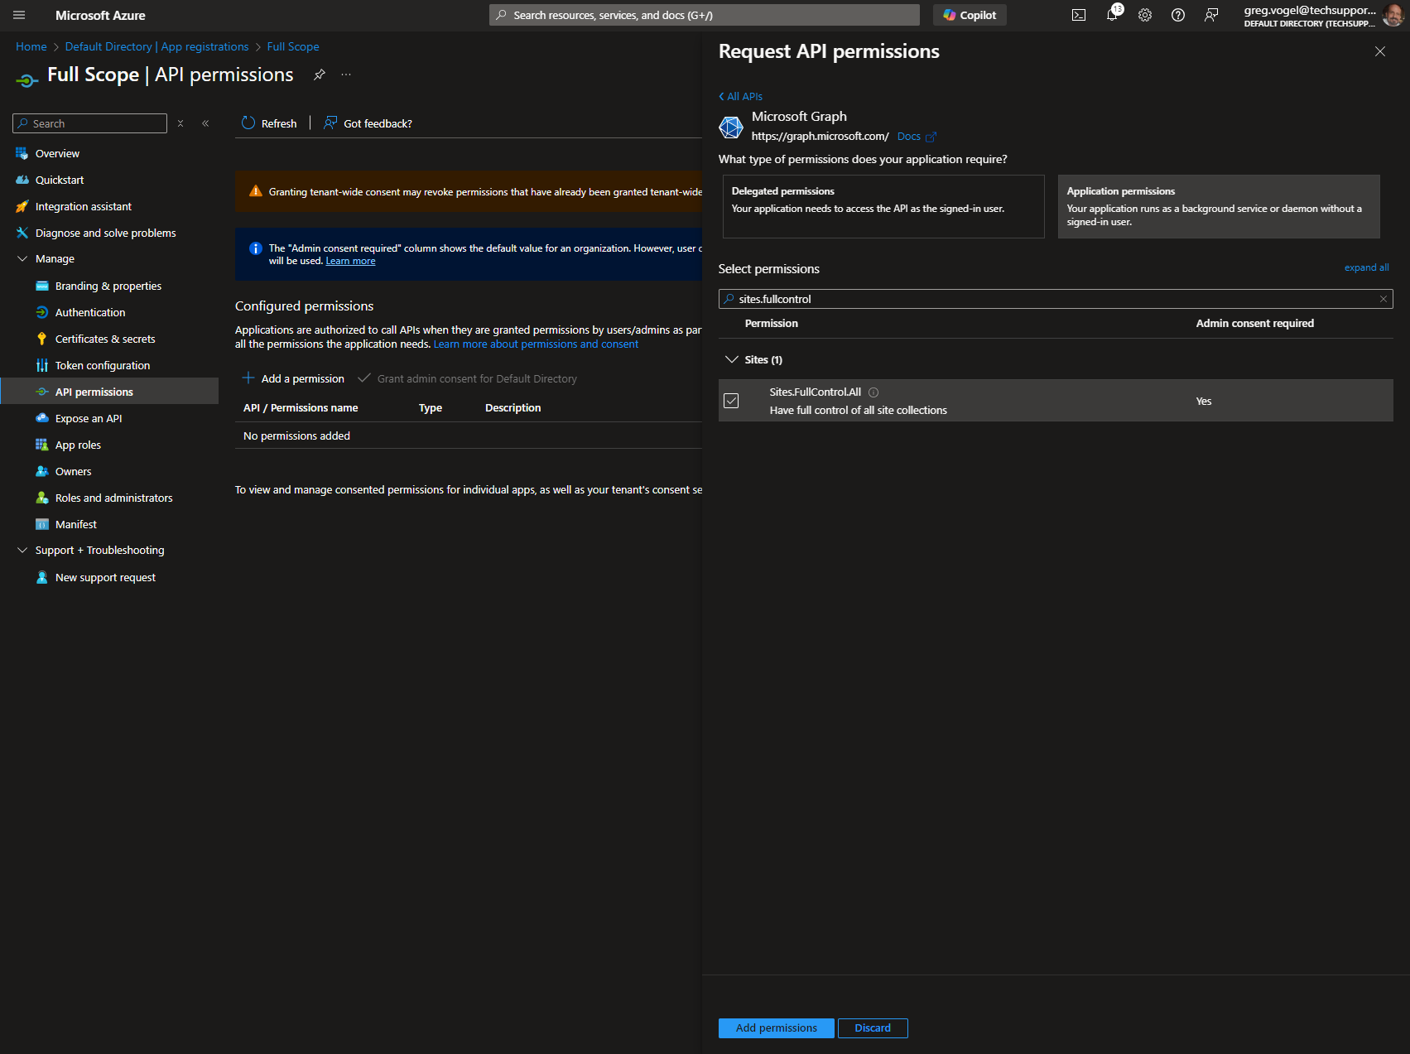Click the Discard button
This screenshot has width=1410, height=1054.
point(873,1028)
